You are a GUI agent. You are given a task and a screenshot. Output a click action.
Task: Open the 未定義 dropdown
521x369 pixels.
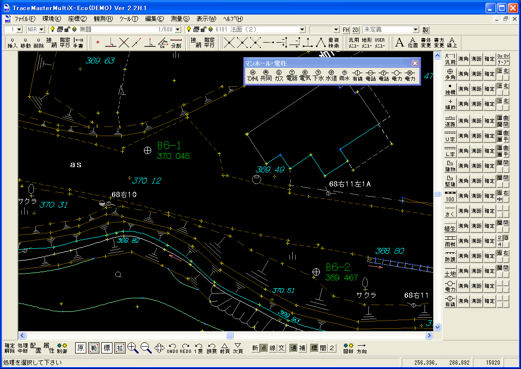(x=416, y=30)
